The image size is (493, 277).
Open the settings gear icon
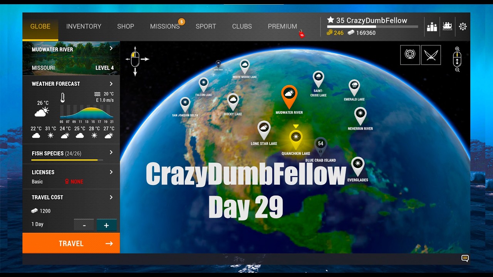point(463,27)
